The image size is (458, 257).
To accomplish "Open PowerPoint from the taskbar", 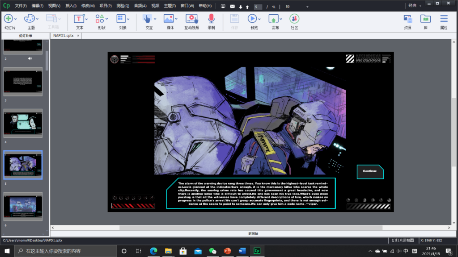I will [227, 251].
